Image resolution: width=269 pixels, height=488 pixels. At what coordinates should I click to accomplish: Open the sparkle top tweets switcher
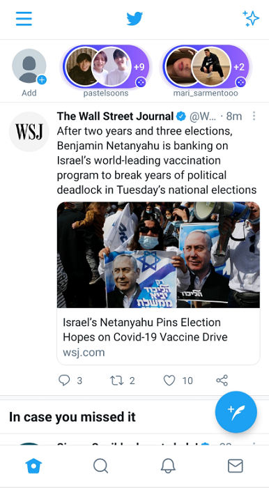pos(251,18)
